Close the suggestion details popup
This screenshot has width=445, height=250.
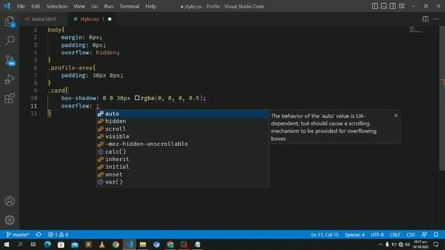pos(396,115)
